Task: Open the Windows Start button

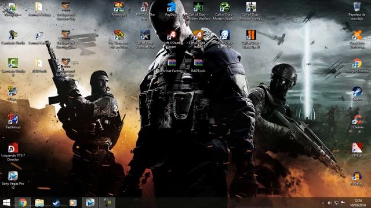Action: tap(6, 203)
